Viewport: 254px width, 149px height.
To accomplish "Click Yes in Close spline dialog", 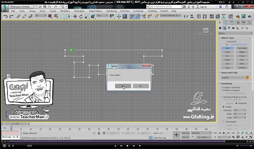I will click(123, 86).
